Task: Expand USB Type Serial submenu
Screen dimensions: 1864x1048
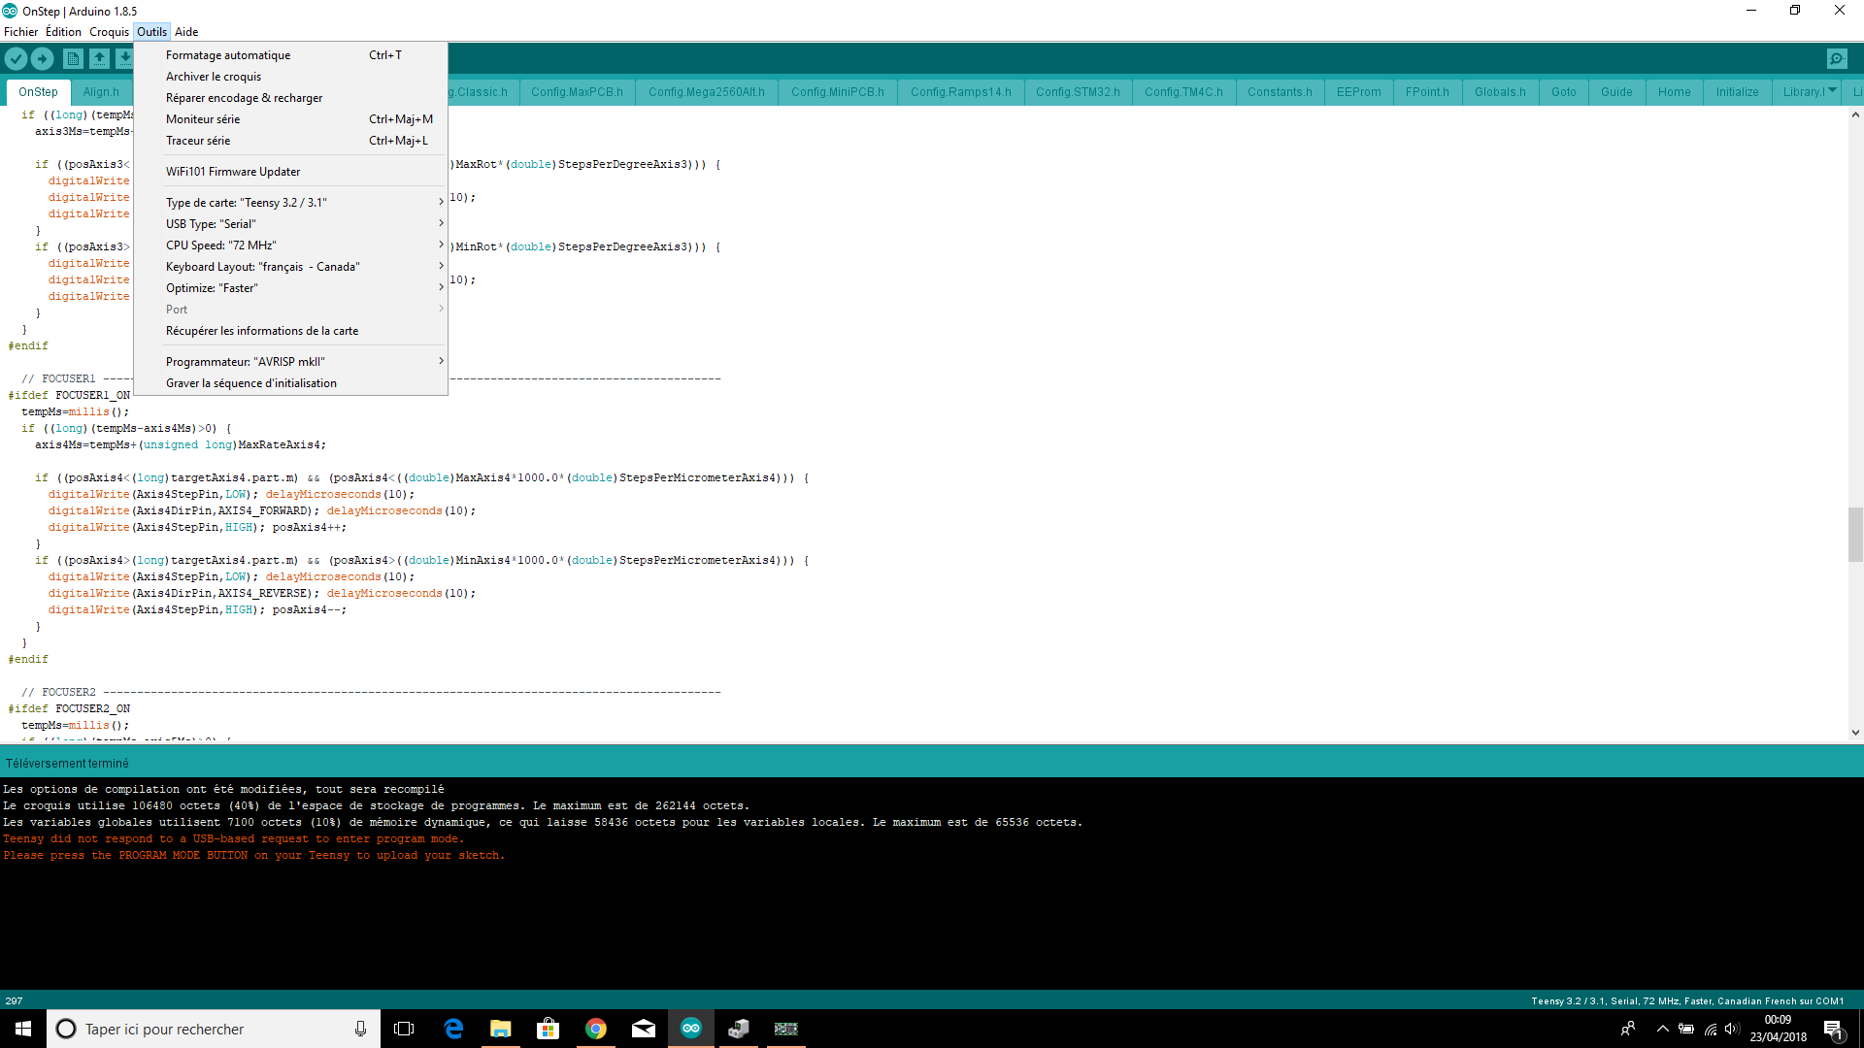Action: coord(290,224)
